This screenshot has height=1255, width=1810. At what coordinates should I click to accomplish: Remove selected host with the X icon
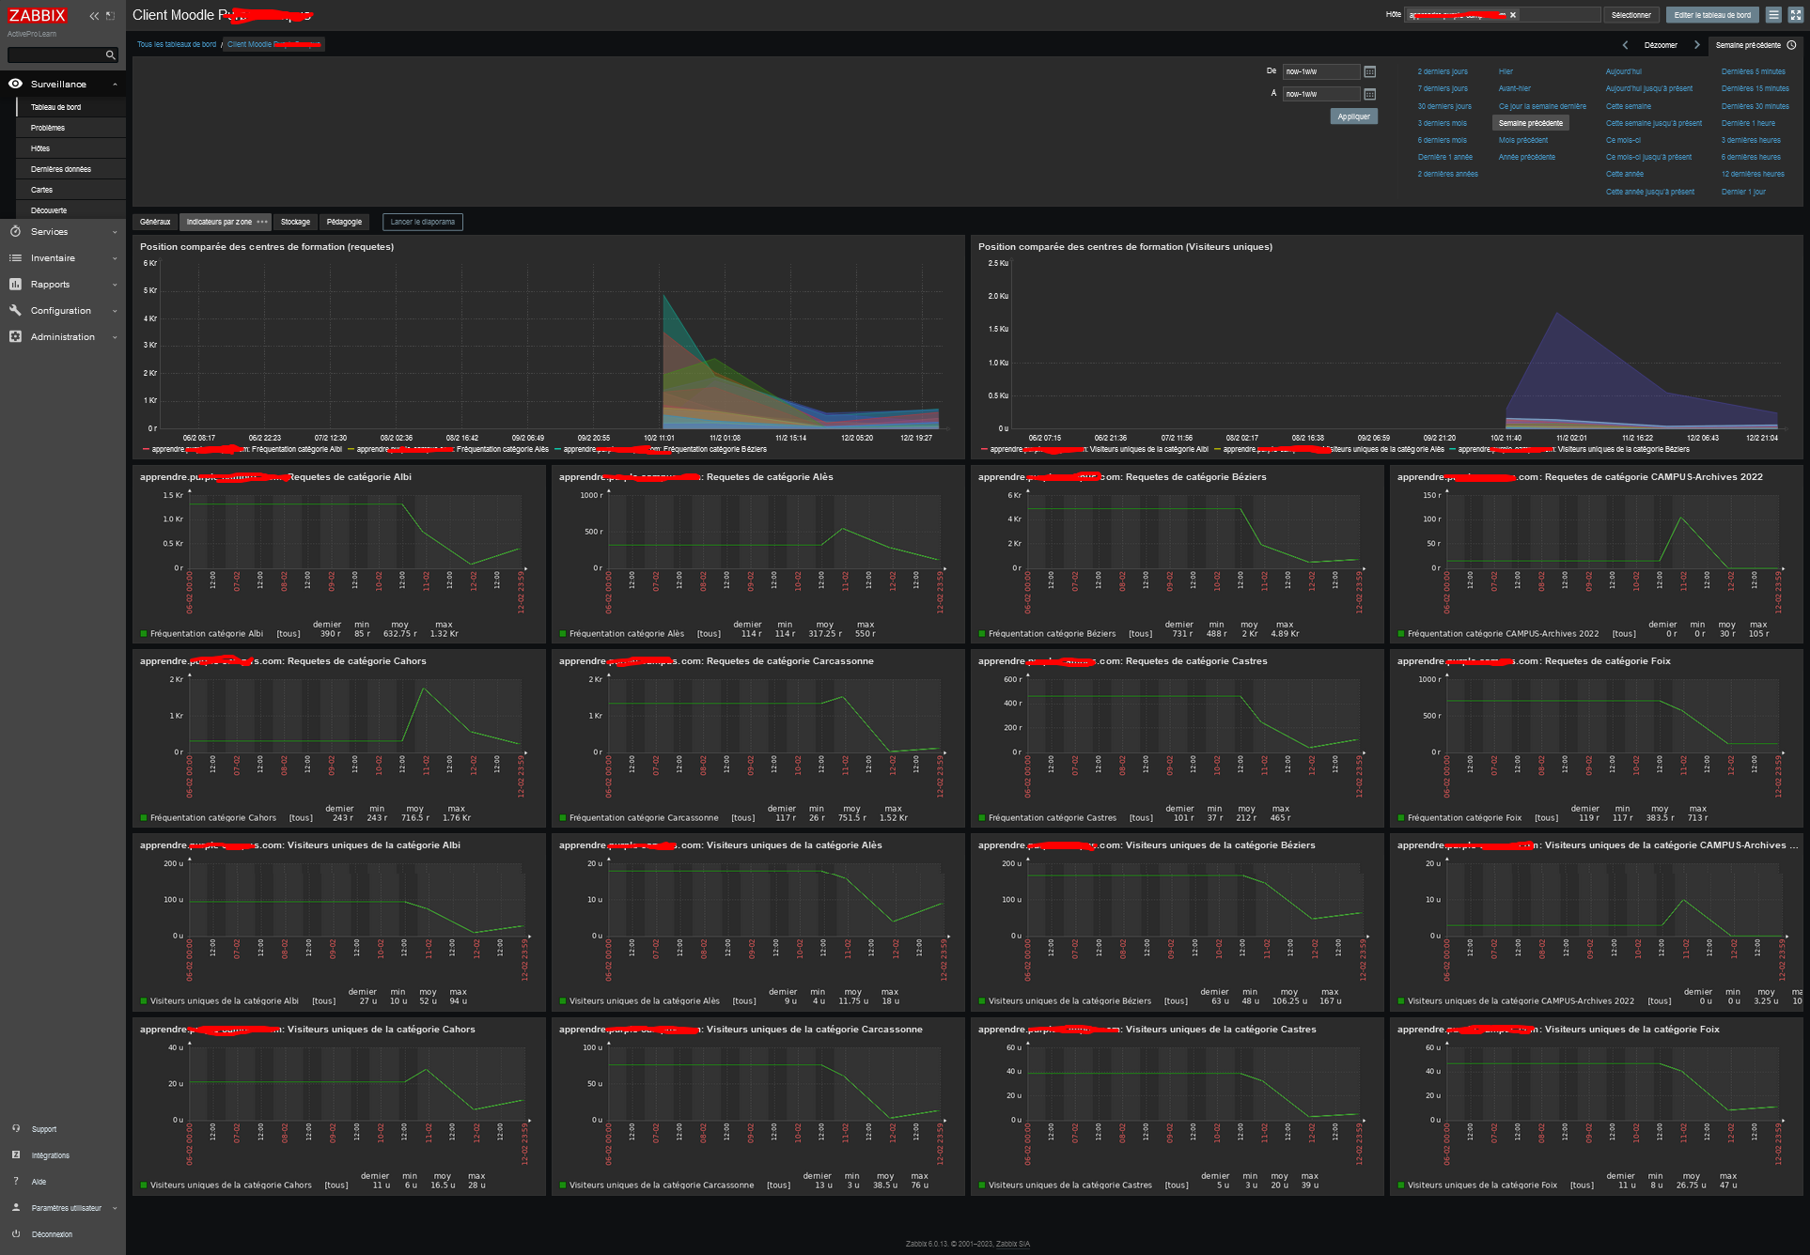[1513, 15]
